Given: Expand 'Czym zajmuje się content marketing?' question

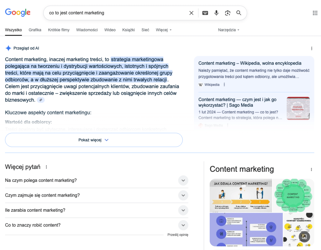Looking at the screenshot, I should click(x=97, y=195).
